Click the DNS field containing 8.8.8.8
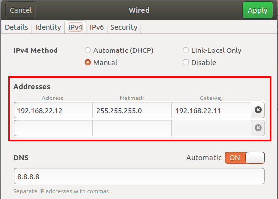 (139, 176)
